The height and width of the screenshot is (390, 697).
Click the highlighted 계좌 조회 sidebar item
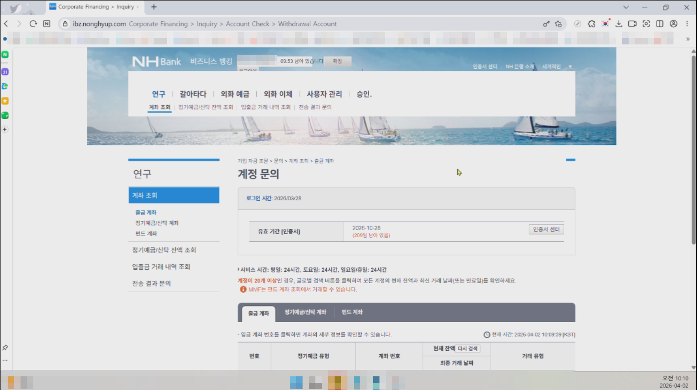click(174, 195)
